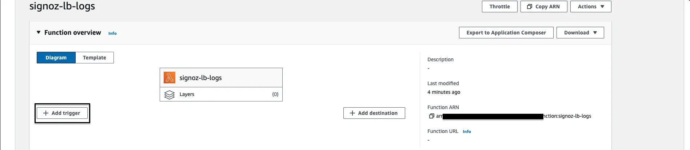This screenshot has width=690, height=150.
Task: Open Info link next to Function overview
Action: [x=112, y=33]
